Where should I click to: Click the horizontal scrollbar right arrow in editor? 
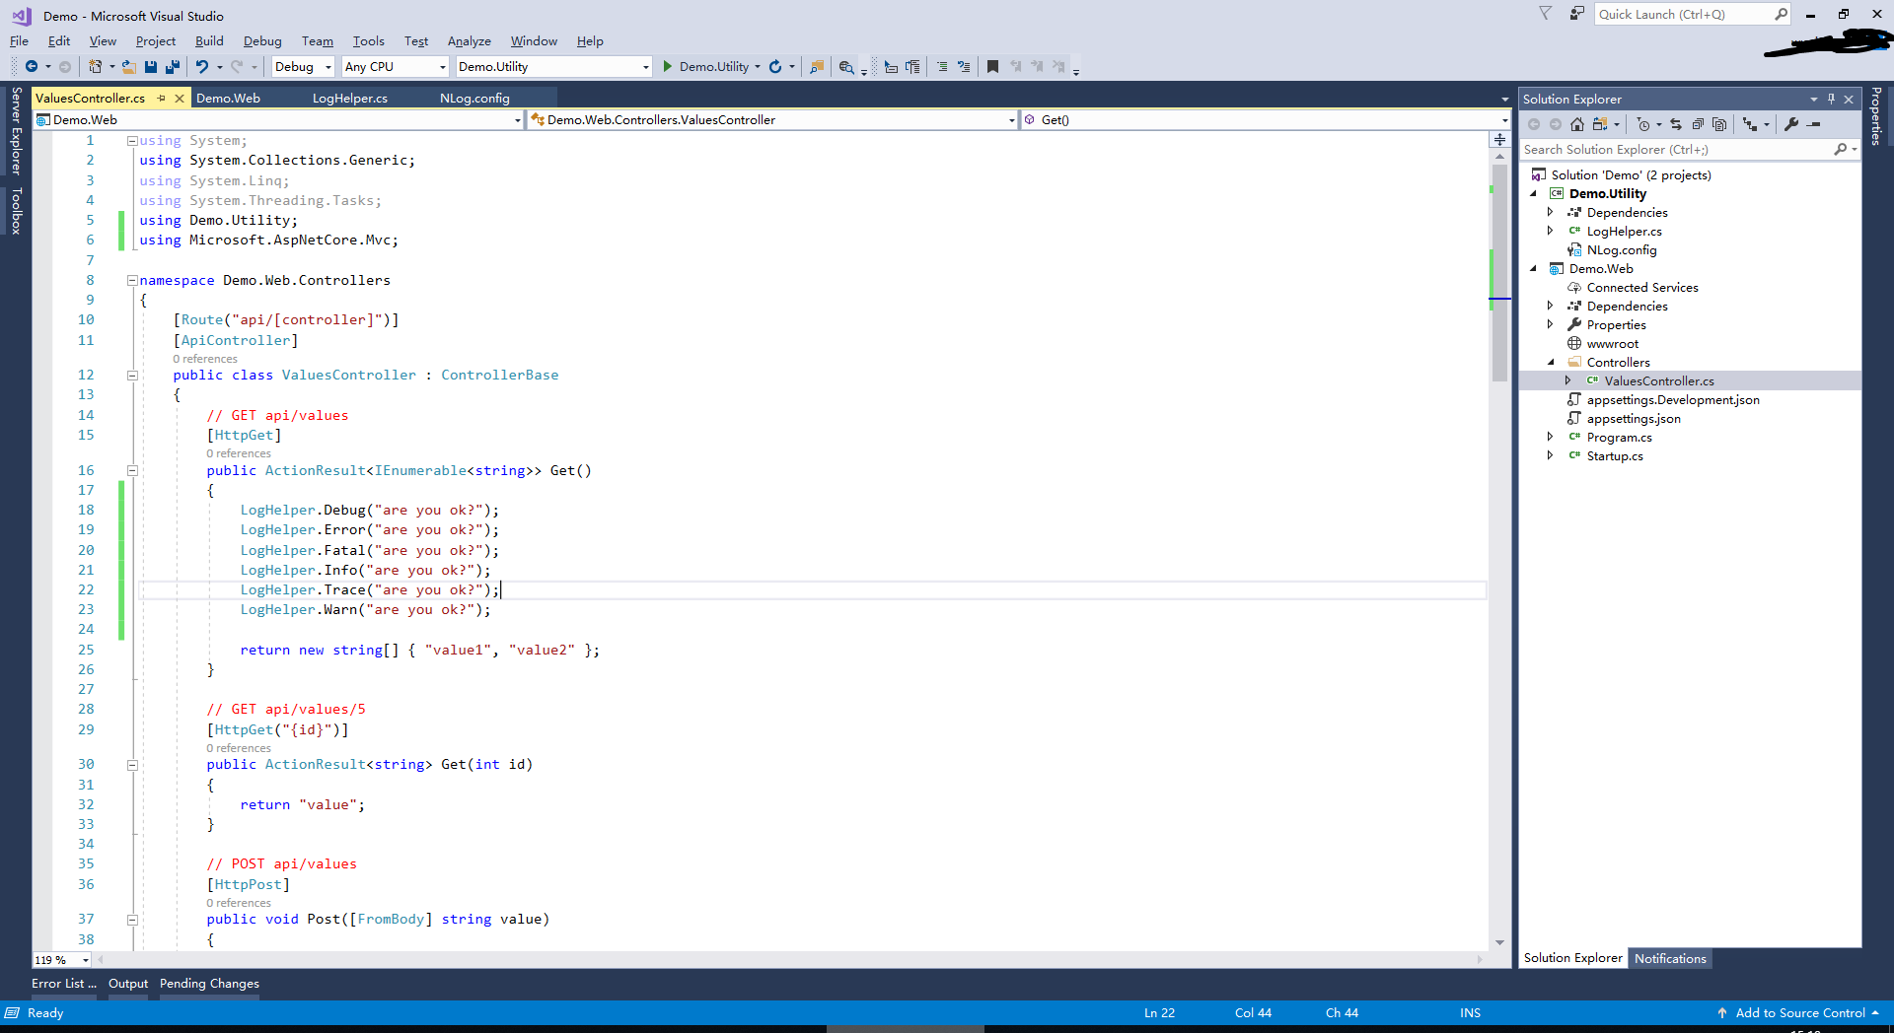pos(1480,960)
